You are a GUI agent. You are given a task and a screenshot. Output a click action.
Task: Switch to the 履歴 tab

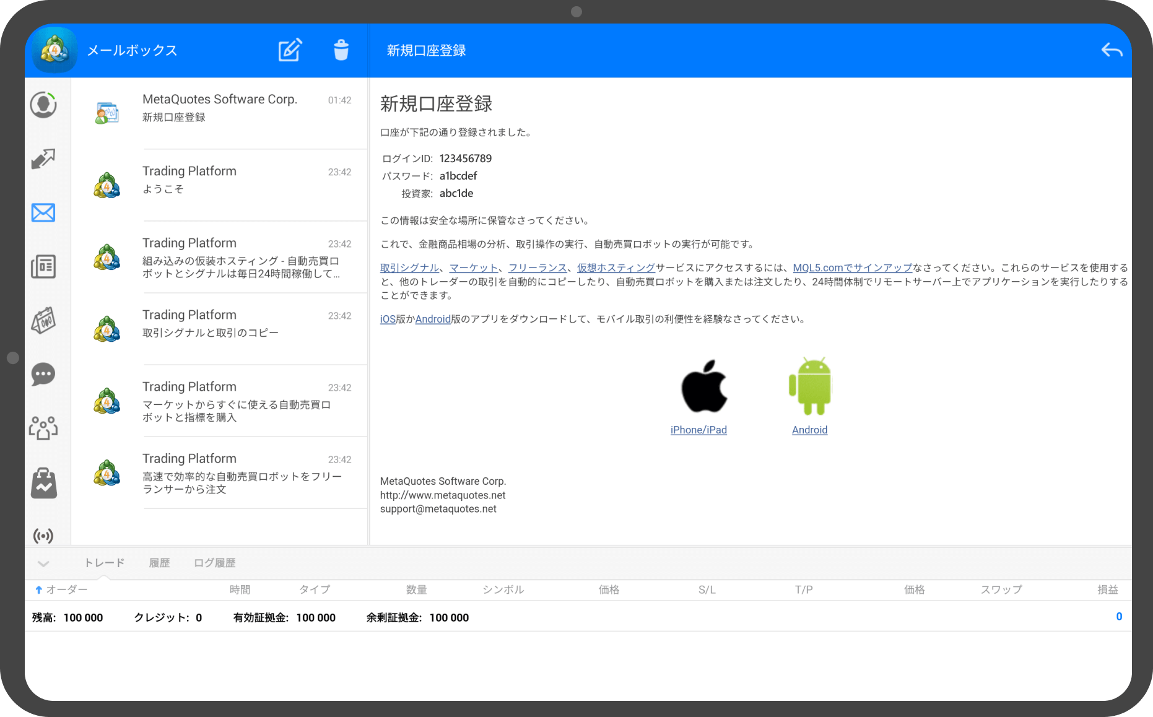(x=159, y=562)
